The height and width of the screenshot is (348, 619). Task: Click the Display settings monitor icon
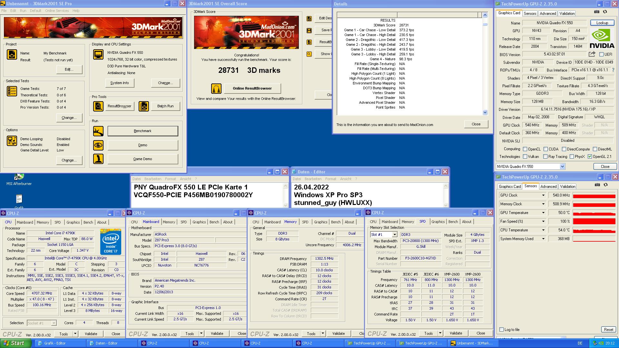98,54
